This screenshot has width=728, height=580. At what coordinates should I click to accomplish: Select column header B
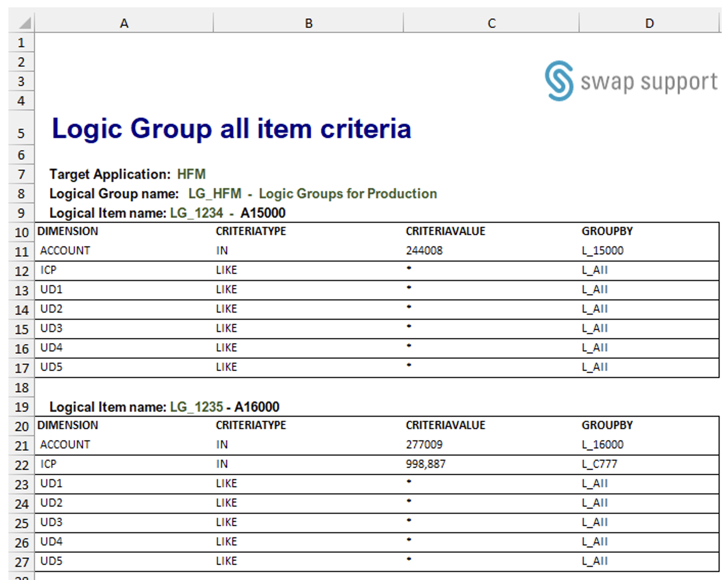click(x=308, y=23)
